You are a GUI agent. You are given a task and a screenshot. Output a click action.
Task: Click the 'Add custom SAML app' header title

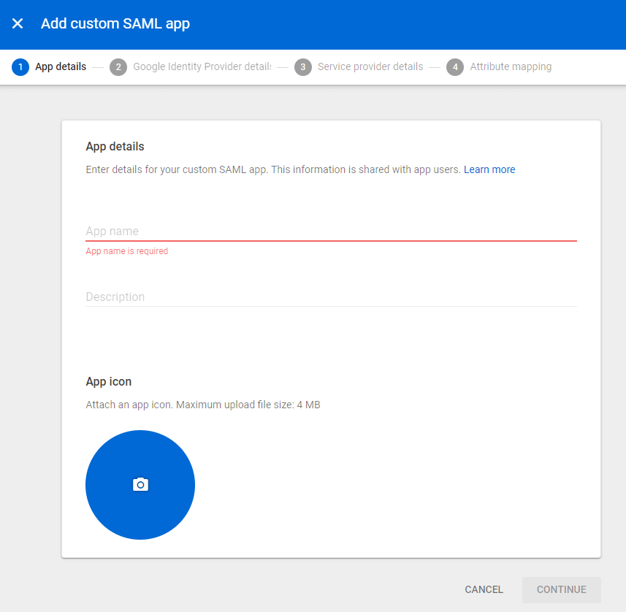[x=115, y=23]
